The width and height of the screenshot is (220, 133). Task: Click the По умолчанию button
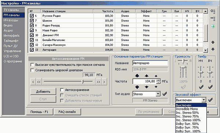click(148, 112)
